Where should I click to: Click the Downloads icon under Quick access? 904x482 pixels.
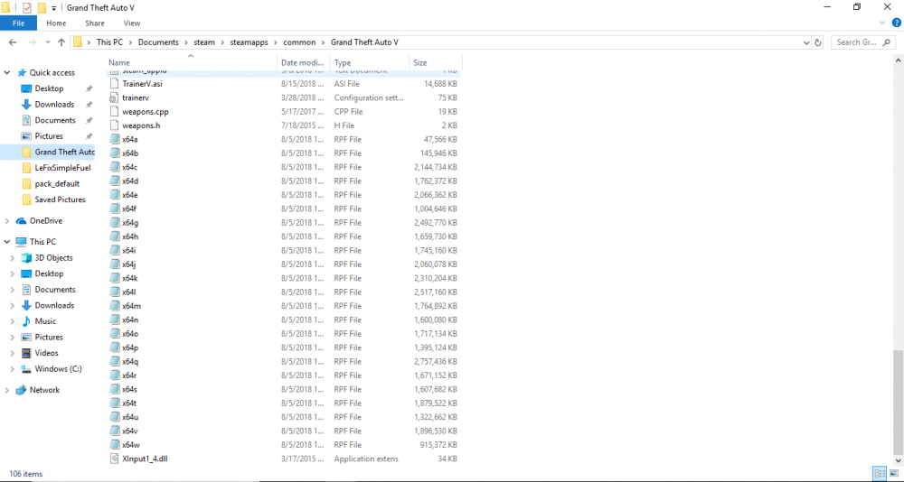coord(26,104)
